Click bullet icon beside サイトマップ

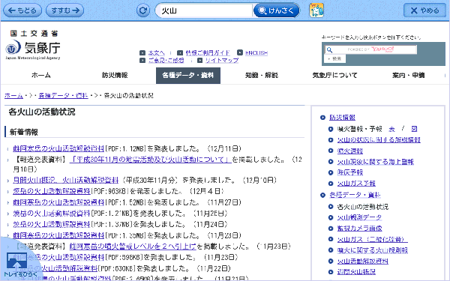(x=199, y=60)
